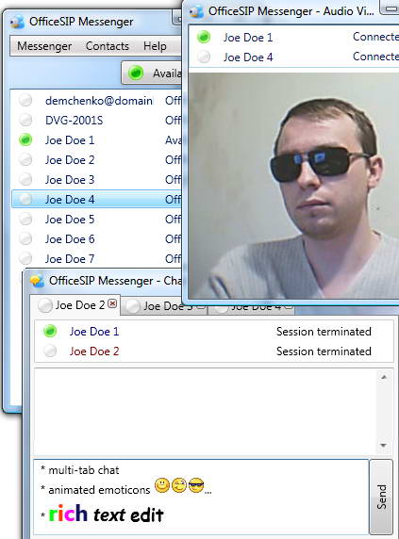Click the Send button
Screen dimensions: 399x539
[x=381, y=497]
